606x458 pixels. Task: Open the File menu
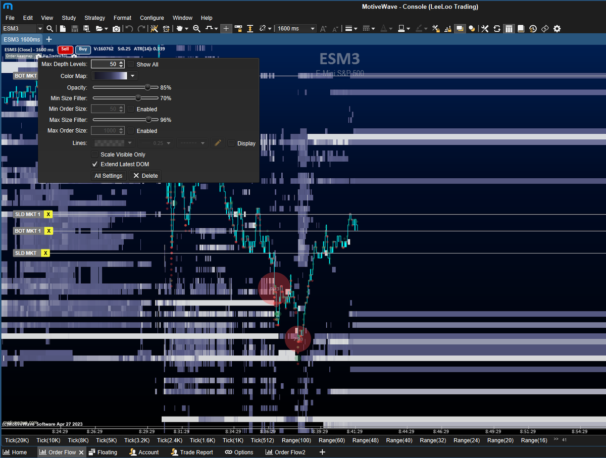pos(10,18)
